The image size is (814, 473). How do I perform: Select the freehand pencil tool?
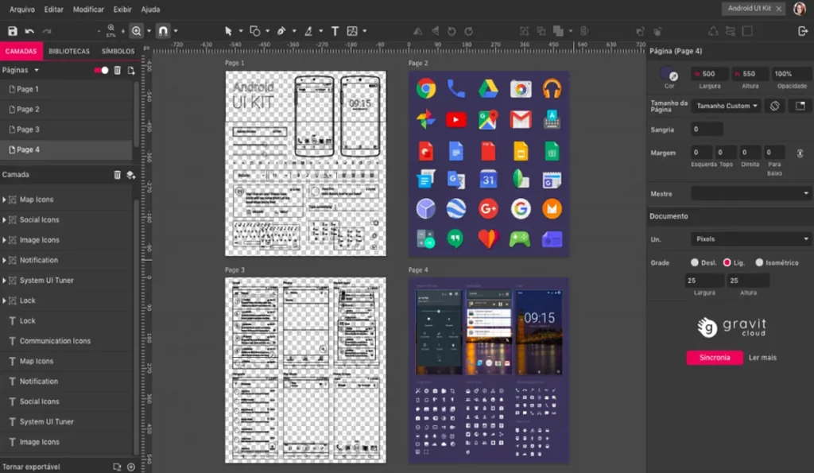tap(308, 31)
